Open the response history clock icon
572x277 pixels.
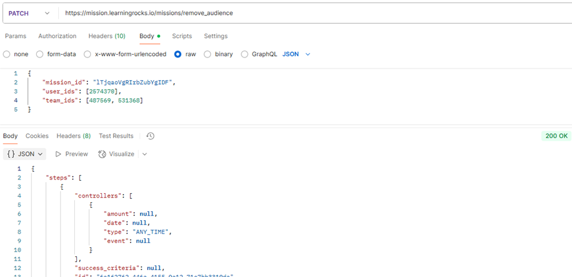point(150,136)
